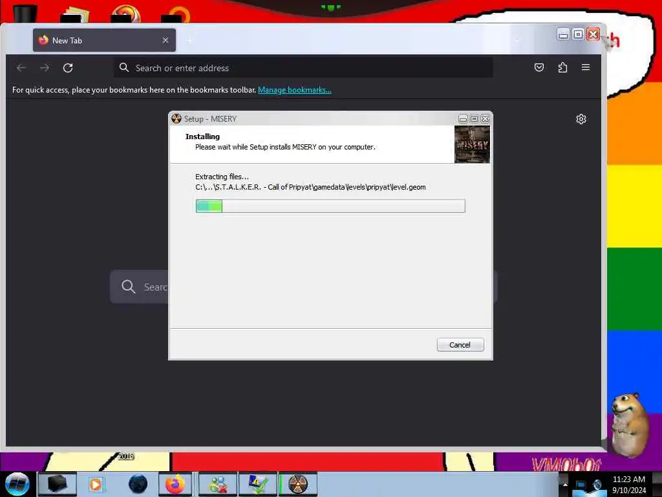Close the Firefox window
The width and height of the screenshot is (662, 497).
[593, 34]
